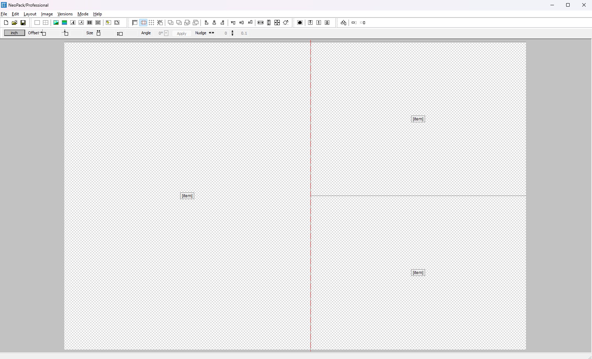Open the Help menu
Screen dimensions: 592x359
coord(97,14)
